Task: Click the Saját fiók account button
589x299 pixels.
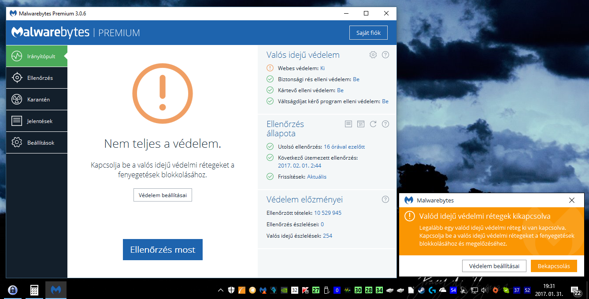Action: coord(368,33)
